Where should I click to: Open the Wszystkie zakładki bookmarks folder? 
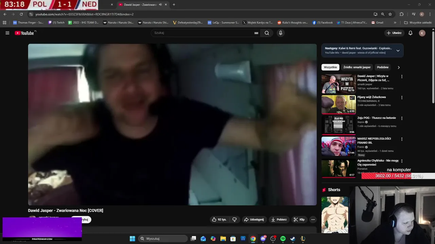(x=418, y=23)
